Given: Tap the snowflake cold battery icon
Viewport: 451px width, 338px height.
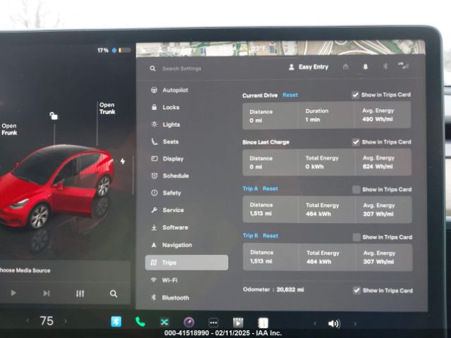Looking at the screenshot, I should (x=114, y=51).
